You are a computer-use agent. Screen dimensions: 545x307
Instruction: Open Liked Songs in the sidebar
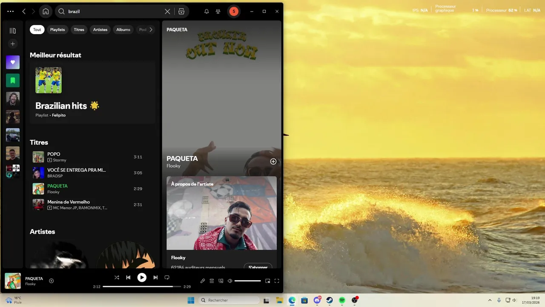pyautogui.click(x=13, y=62)
